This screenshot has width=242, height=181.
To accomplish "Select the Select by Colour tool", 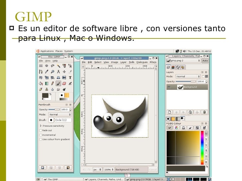I will click(64, 66).
